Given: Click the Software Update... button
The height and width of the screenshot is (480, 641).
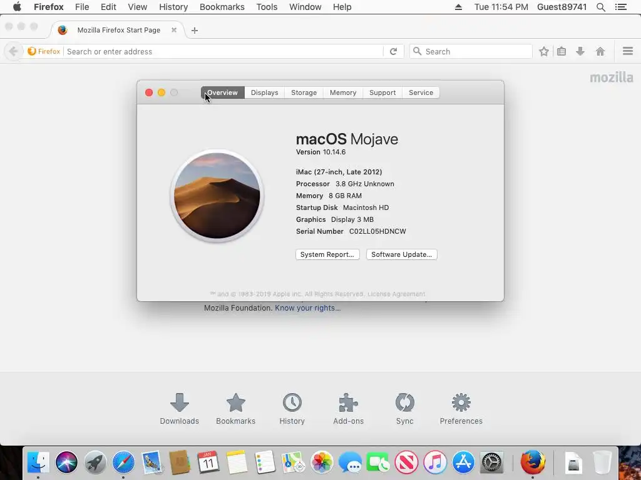Looking at the screenshot, I should click(401, 254).
